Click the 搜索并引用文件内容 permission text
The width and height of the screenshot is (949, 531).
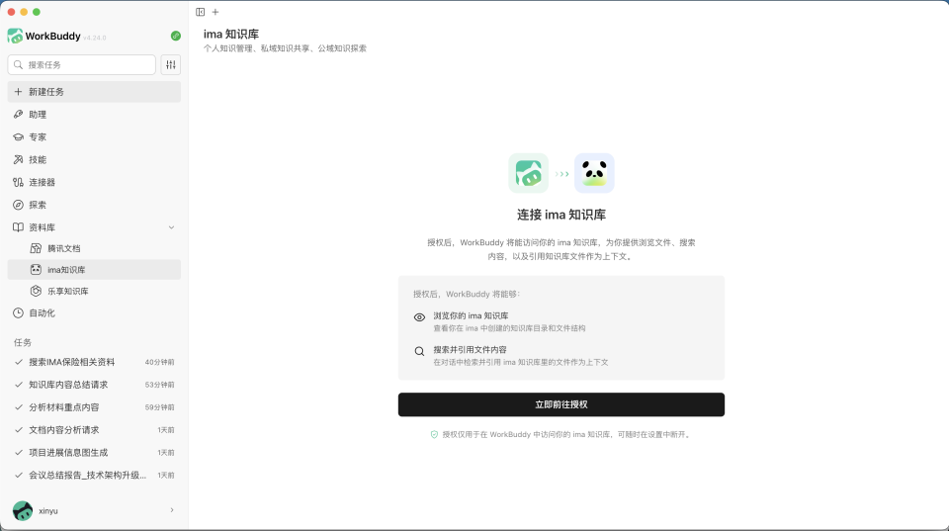coord(470,350)
